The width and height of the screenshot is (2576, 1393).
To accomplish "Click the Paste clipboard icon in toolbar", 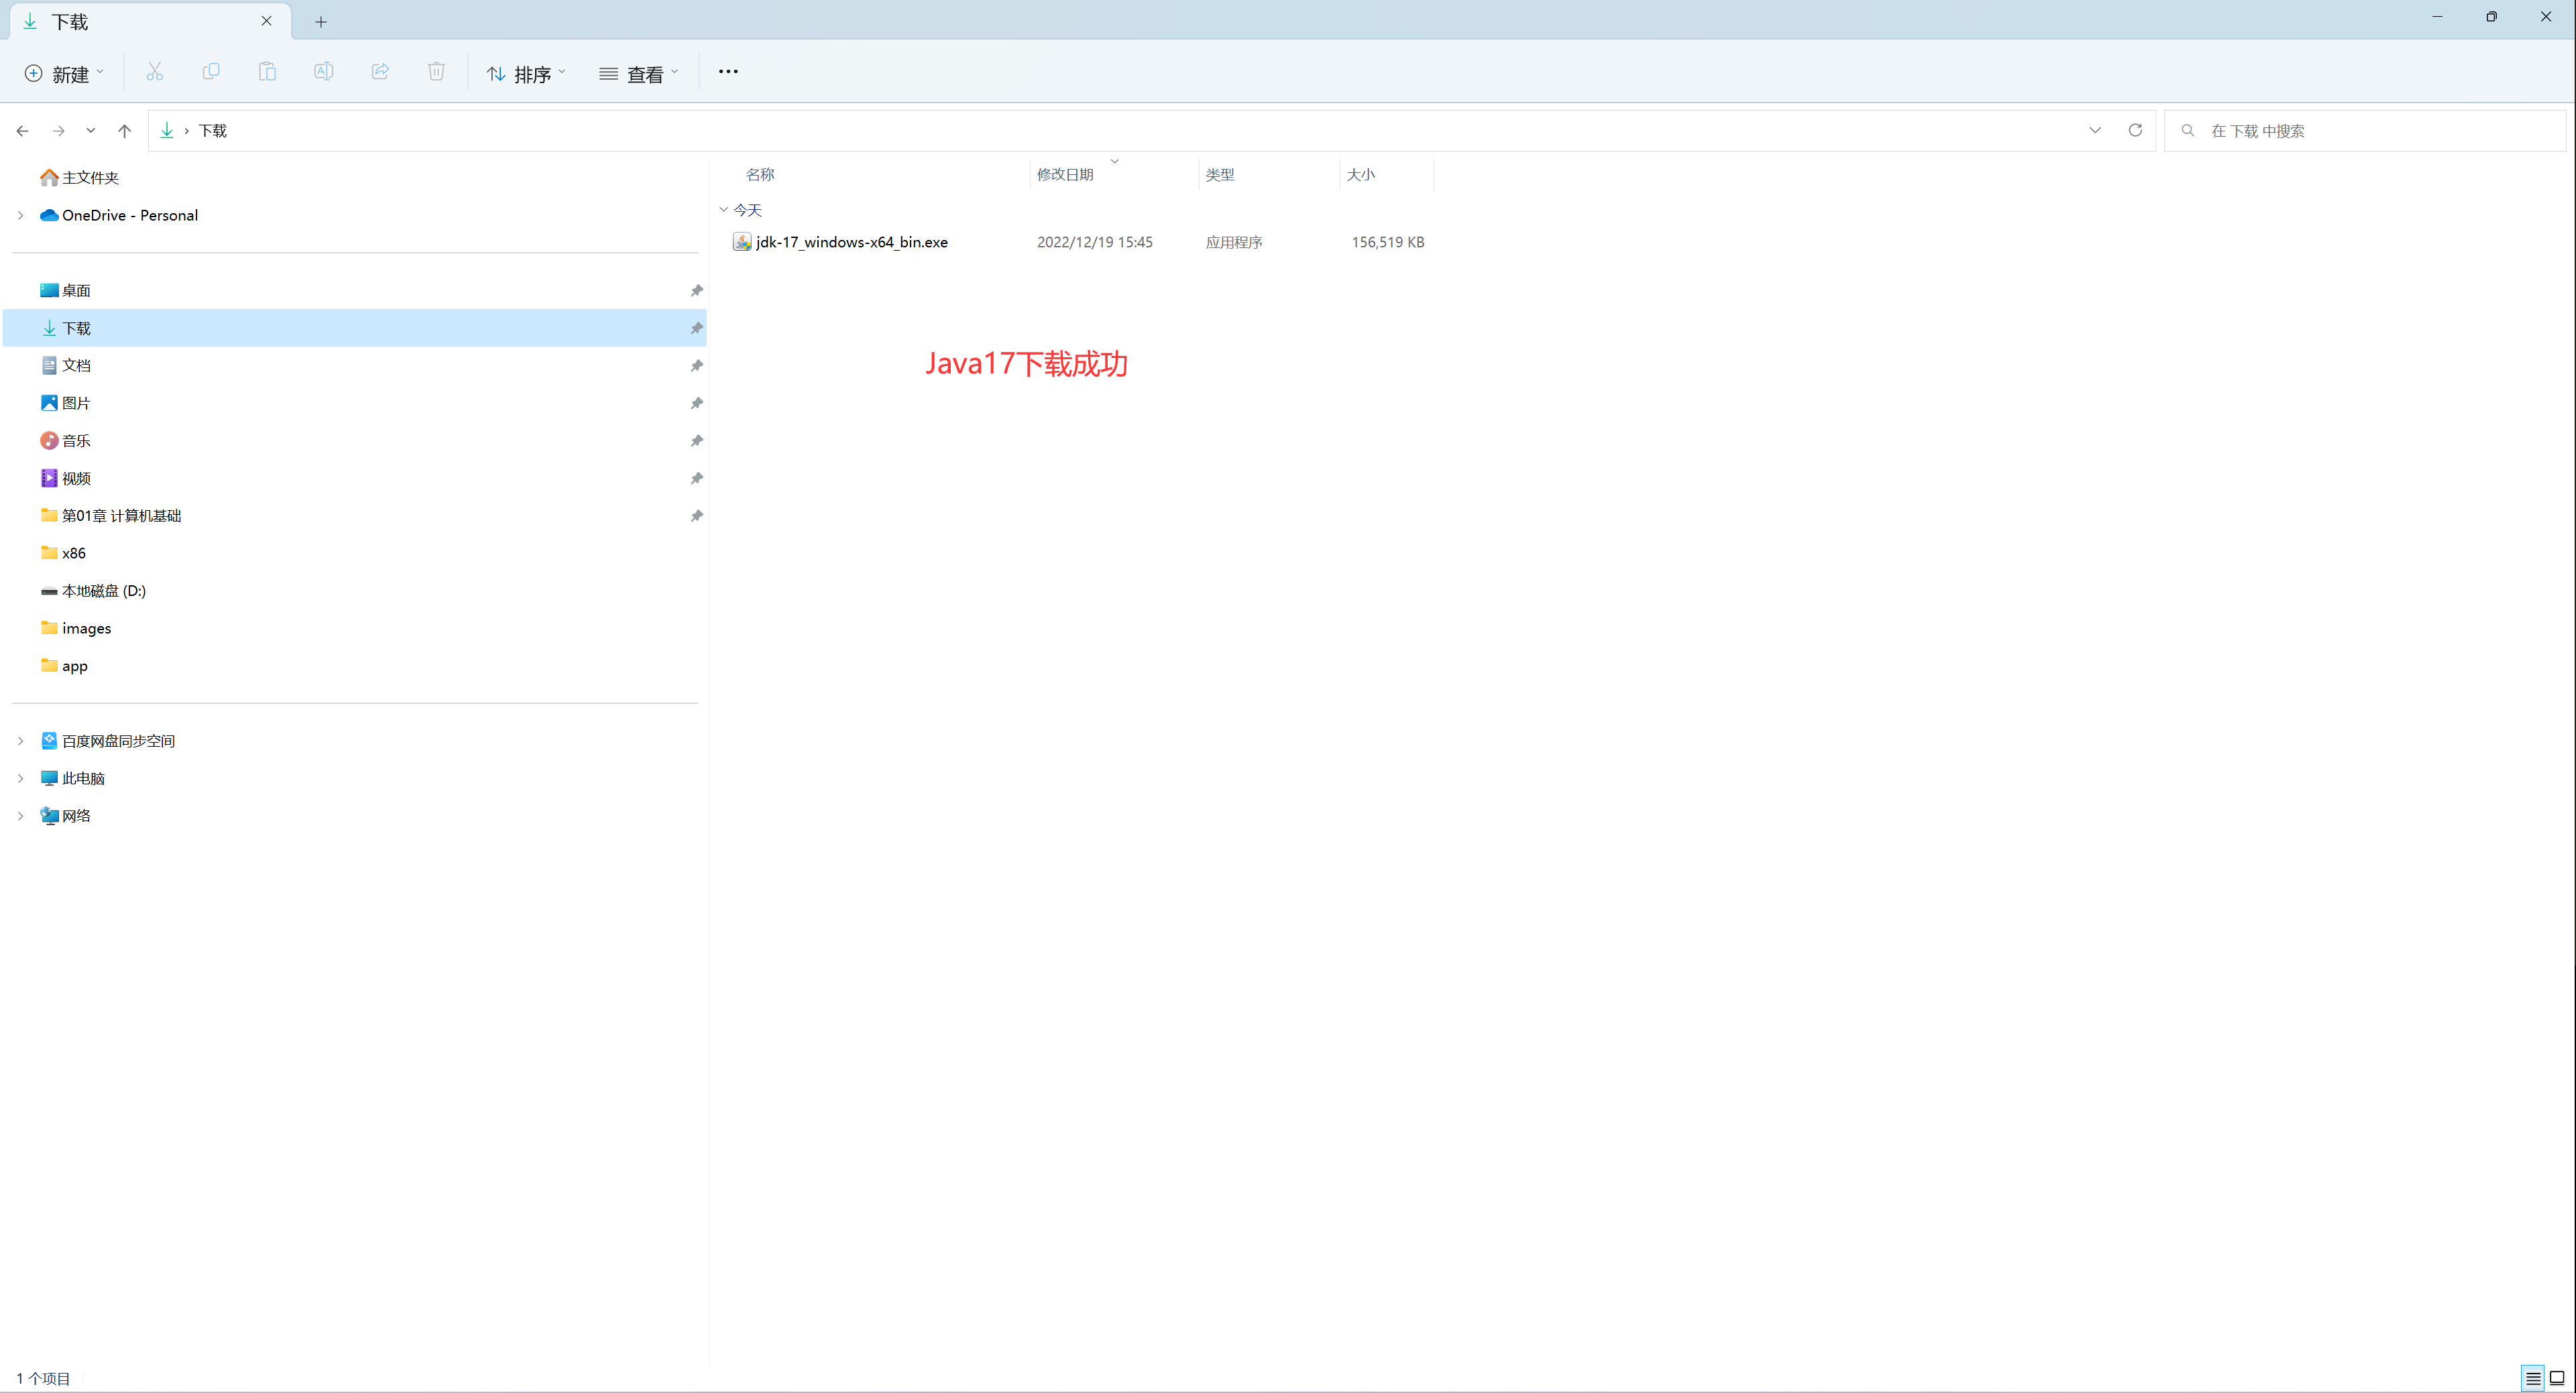I will (x=267, y=72).
